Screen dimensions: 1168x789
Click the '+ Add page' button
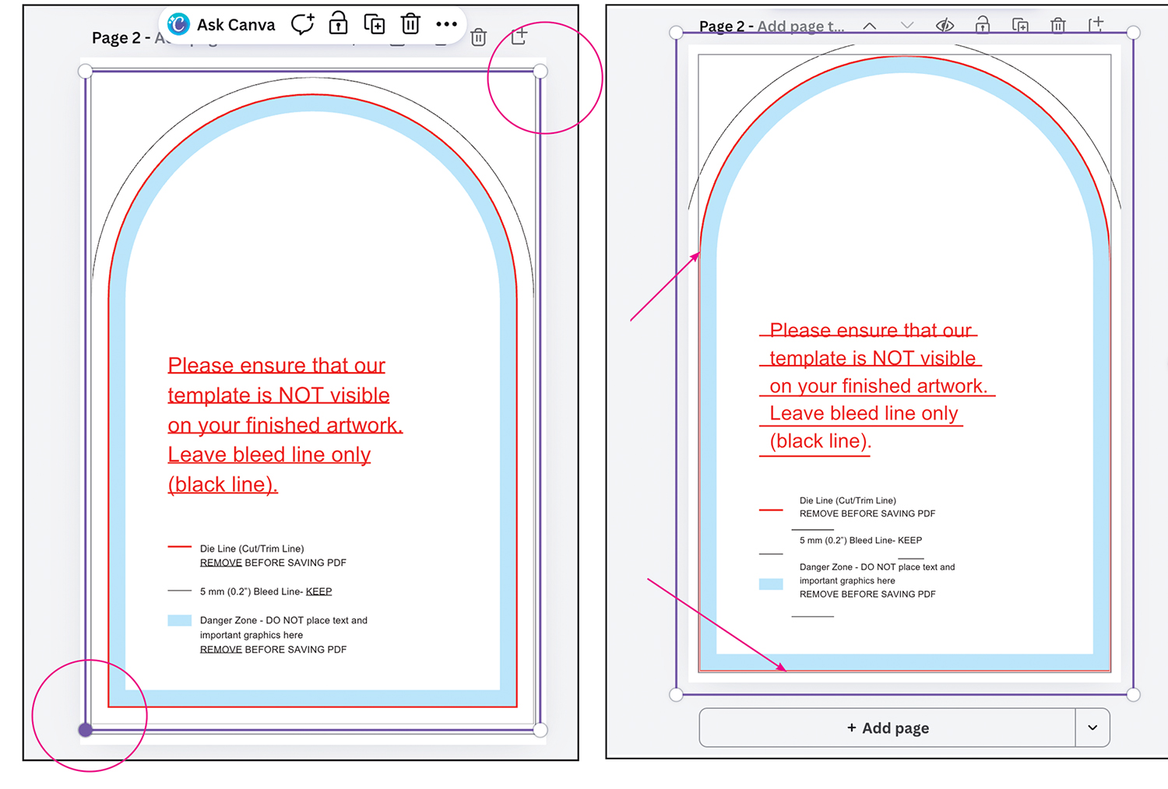click(888, 728)
